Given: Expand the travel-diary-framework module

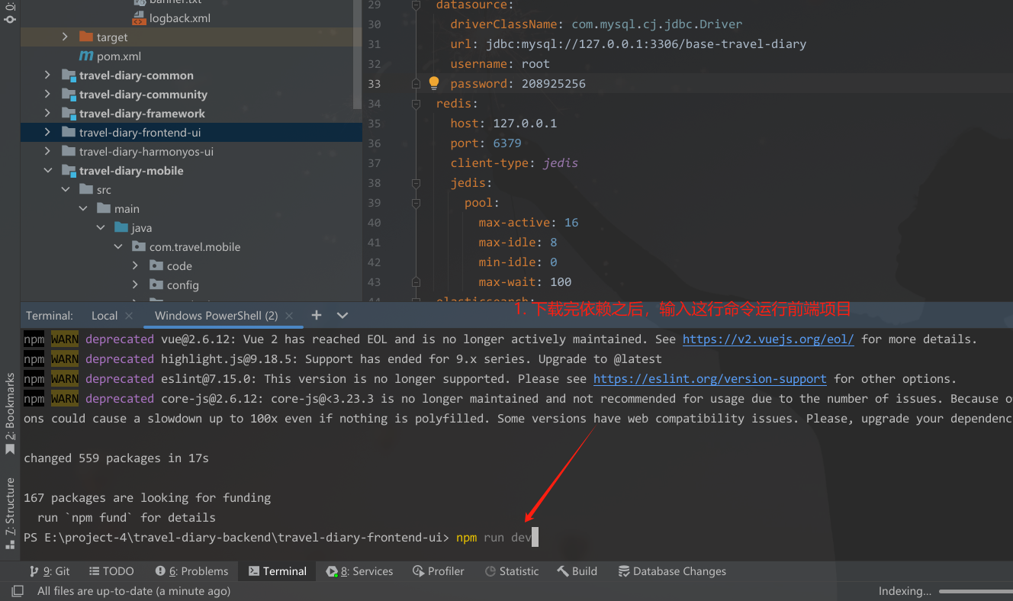Looking at the screenshot, I should 47,114.
